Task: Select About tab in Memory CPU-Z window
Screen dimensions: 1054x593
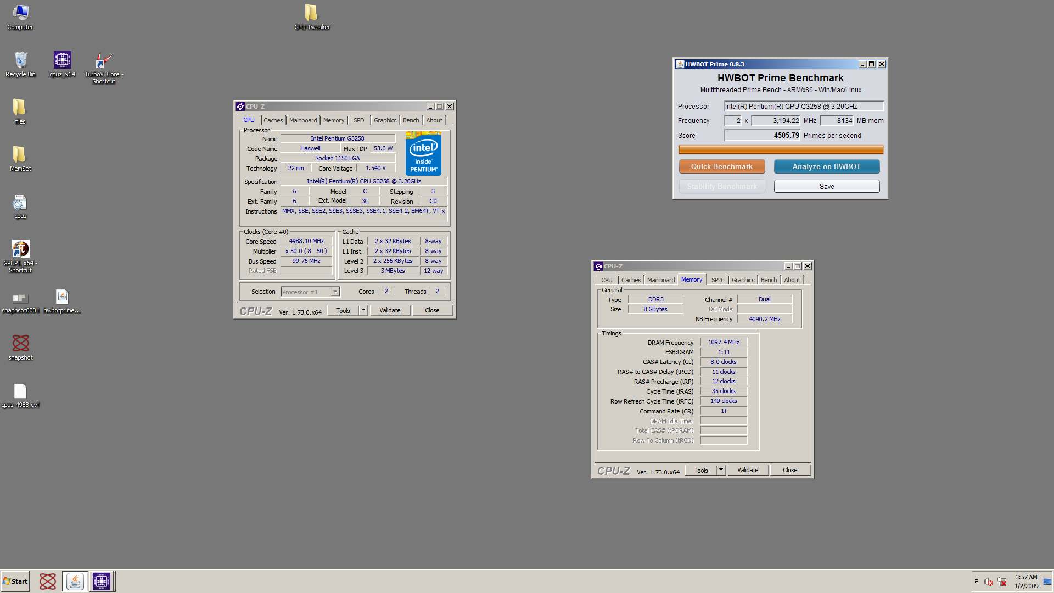Action: point(792,280)
